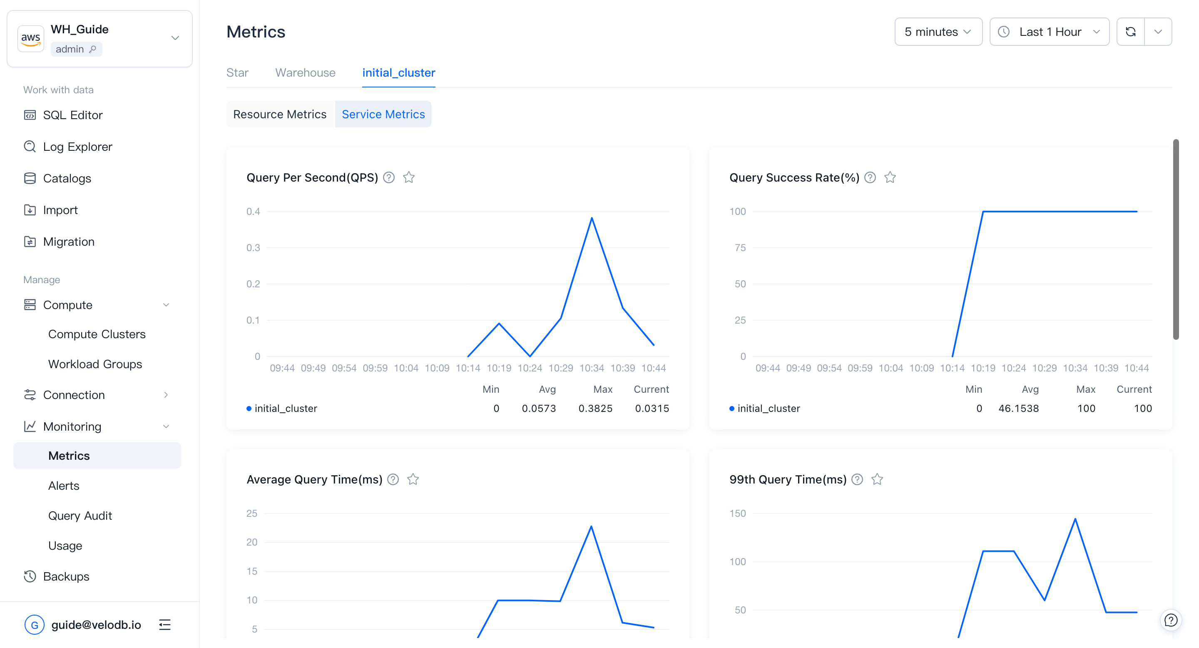The image size is (1199, 648).
Task: Toggle the initial_cluster legend under QPS chart
Action: [282, 408]
